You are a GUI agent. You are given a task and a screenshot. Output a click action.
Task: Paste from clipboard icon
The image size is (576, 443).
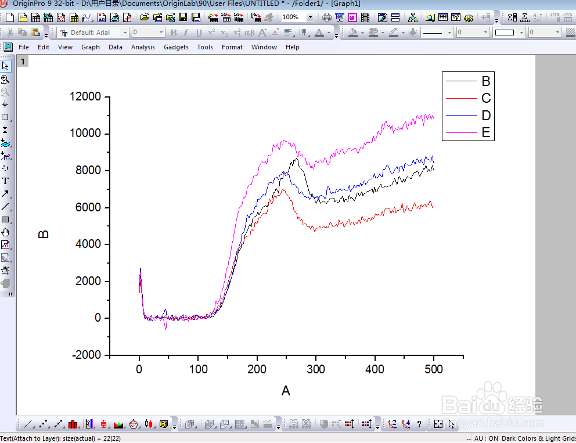35,33
